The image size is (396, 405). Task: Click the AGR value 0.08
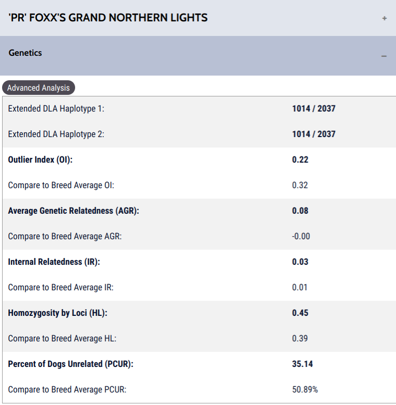300,211
